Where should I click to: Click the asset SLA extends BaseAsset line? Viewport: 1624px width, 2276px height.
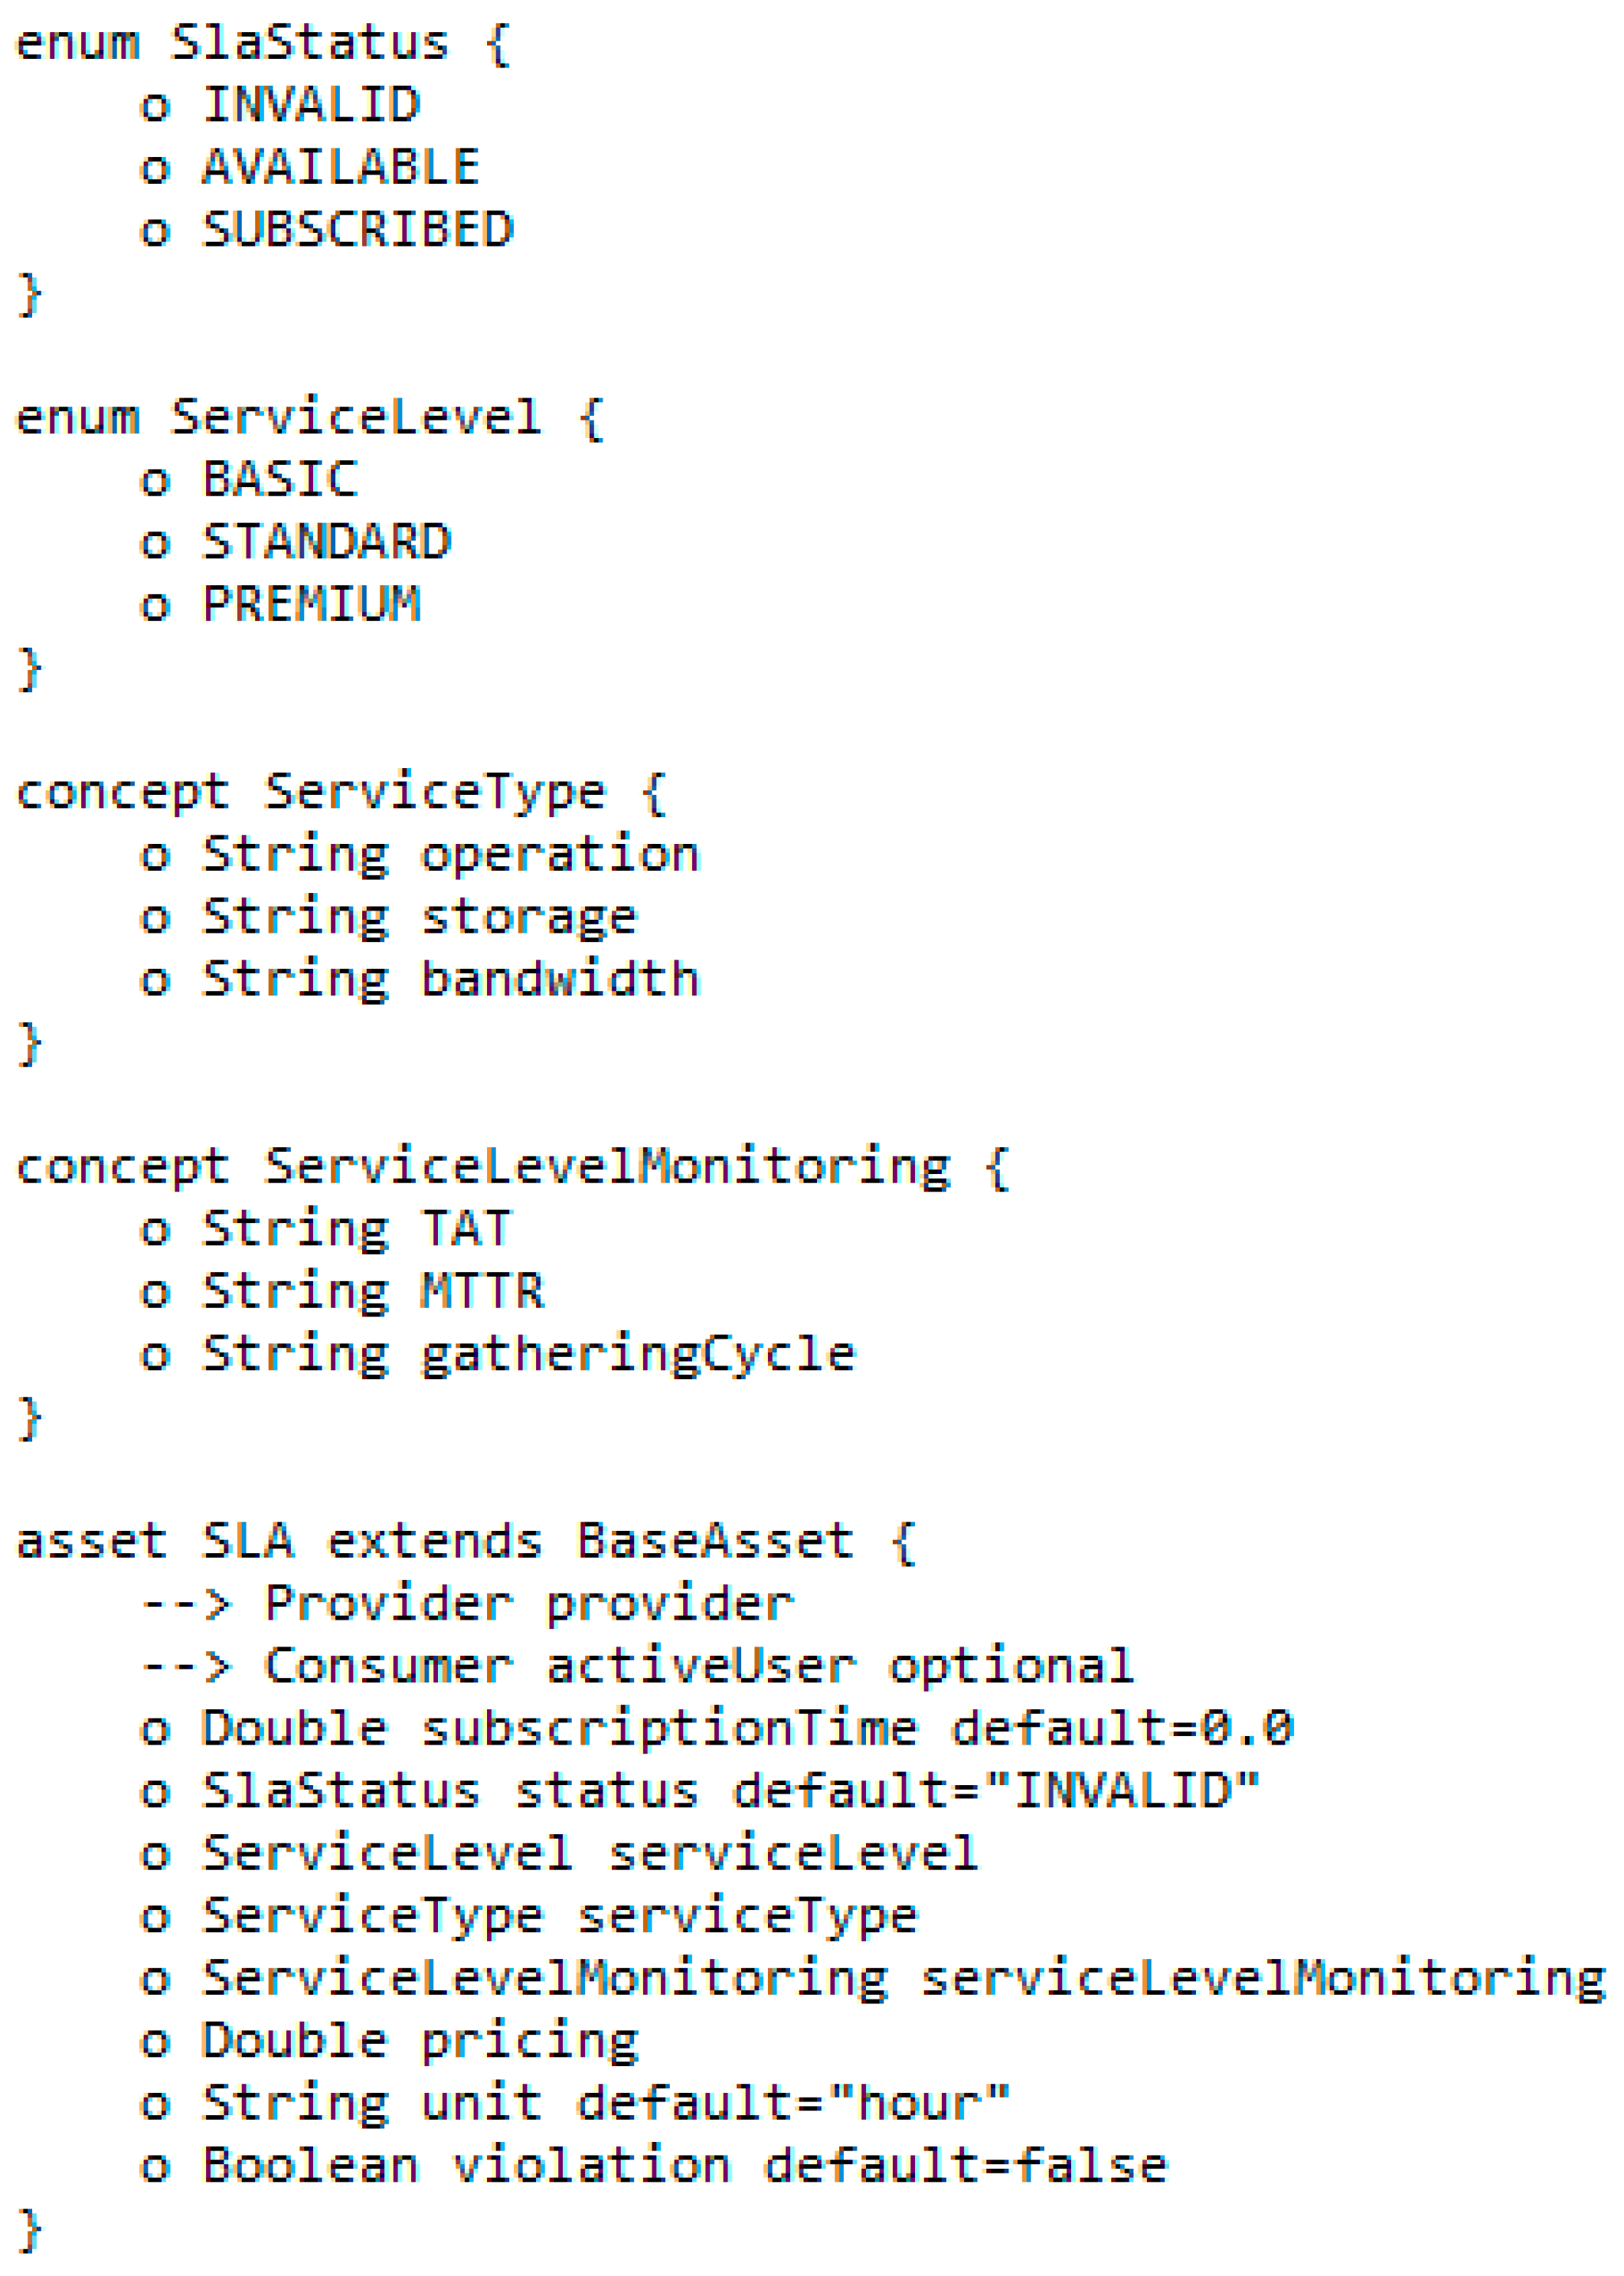(466, 1541)
